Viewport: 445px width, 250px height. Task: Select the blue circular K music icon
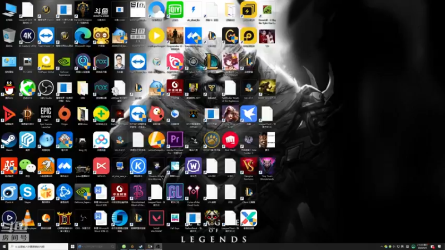click(138, 166)
